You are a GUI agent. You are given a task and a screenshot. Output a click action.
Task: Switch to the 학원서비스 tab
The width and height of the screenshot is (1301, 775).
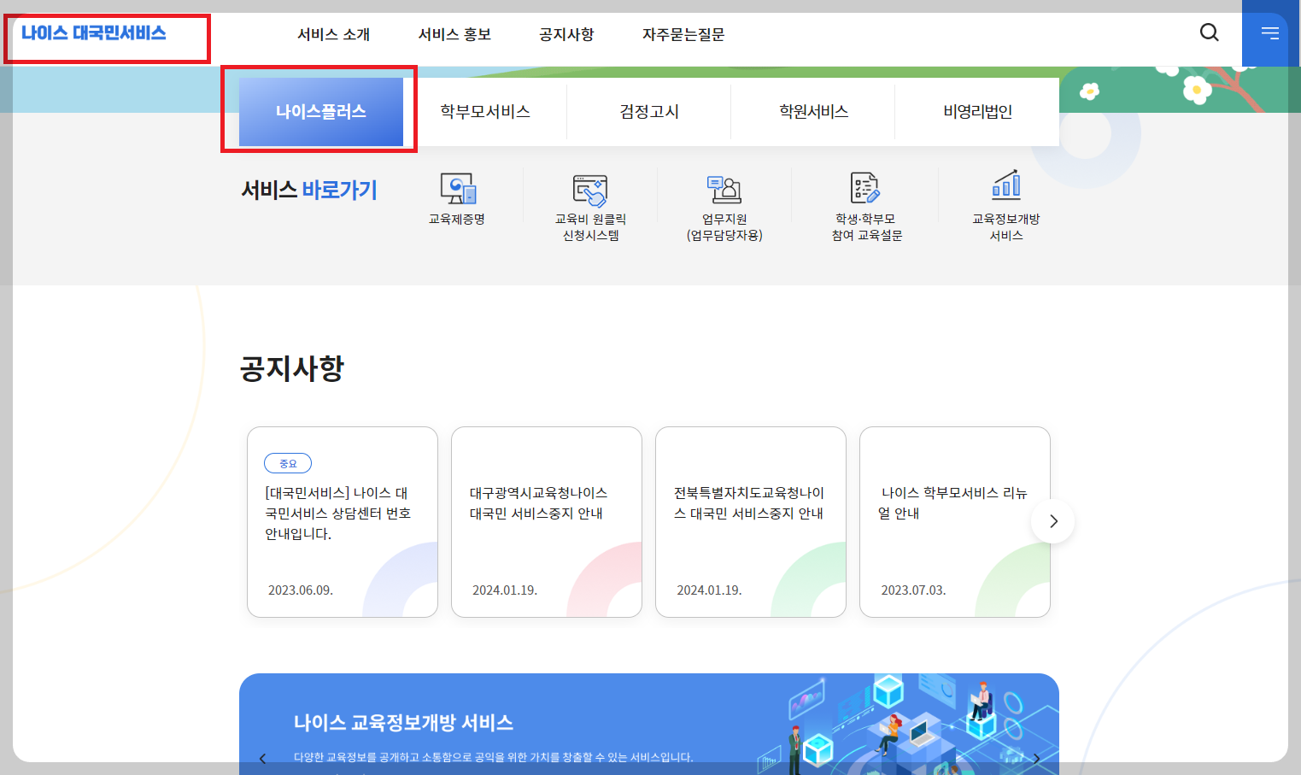(x=812, y=111)
